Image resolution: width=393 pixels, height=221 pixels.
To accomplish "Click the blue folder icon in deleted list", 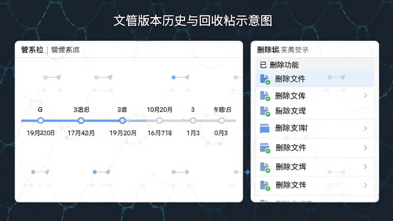I will [265, 128].
